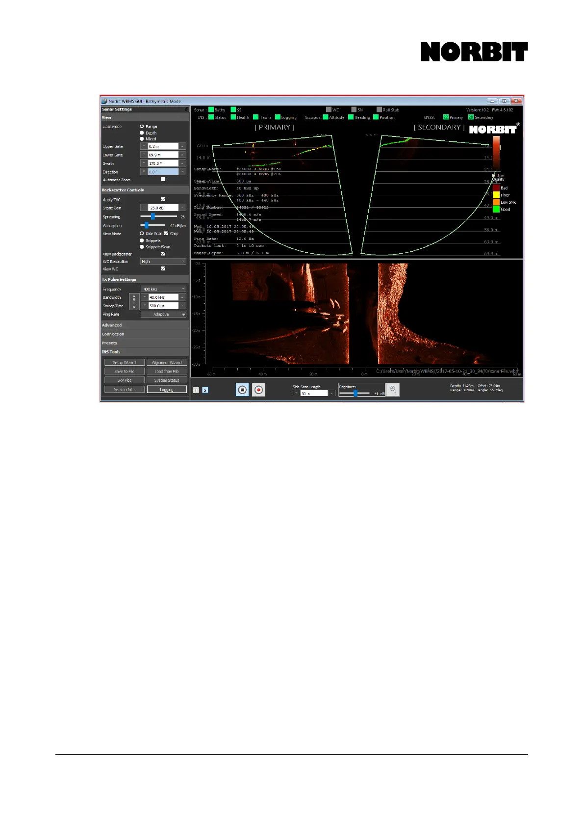The image size is (584, 826).
Task: Increase the Sweep Time value
Action: point(182,306)
